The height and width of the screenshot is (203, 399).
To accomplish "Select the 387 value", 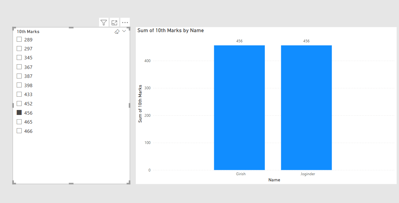I will tap(19, 76).
